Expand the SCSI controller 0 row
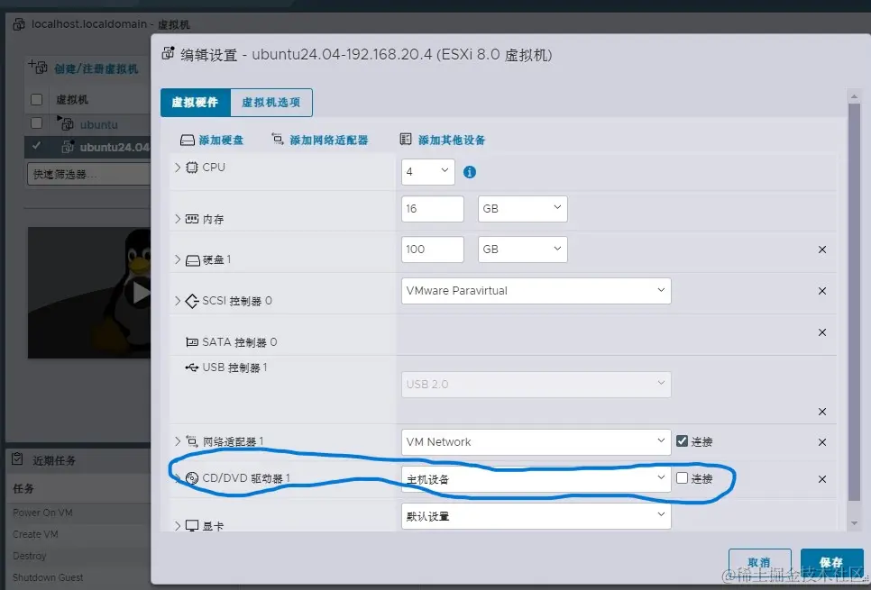This screenshot has width=871, height=590. click(x=178, y=300)
